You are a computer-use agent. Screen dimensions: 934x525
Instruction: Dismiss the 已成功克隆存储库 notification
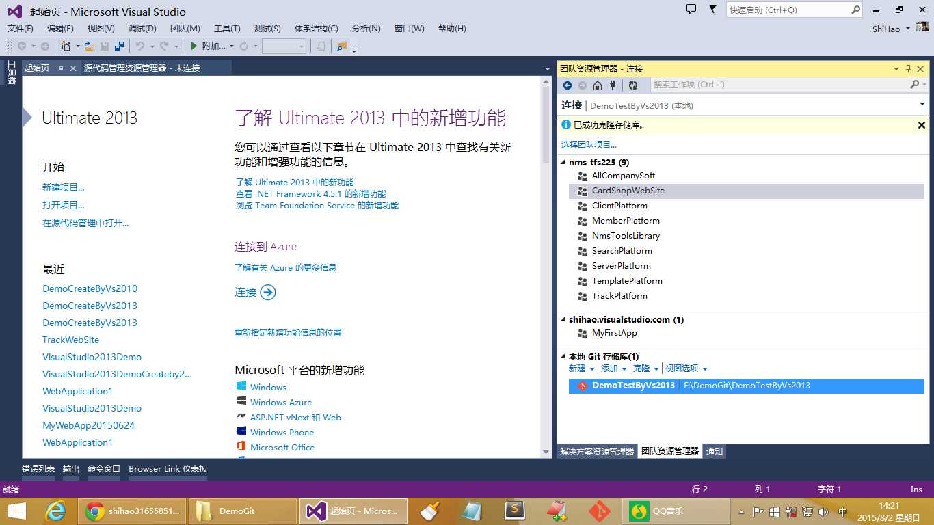point(921,125)
